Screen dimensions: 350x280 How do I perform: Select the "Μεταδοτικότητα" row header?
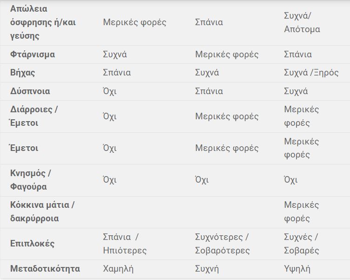click(45, 269)
